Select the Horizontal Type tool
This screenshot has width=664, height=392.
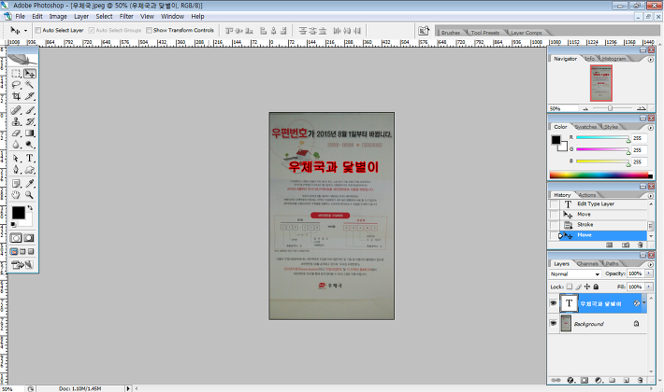coord(30,159)
